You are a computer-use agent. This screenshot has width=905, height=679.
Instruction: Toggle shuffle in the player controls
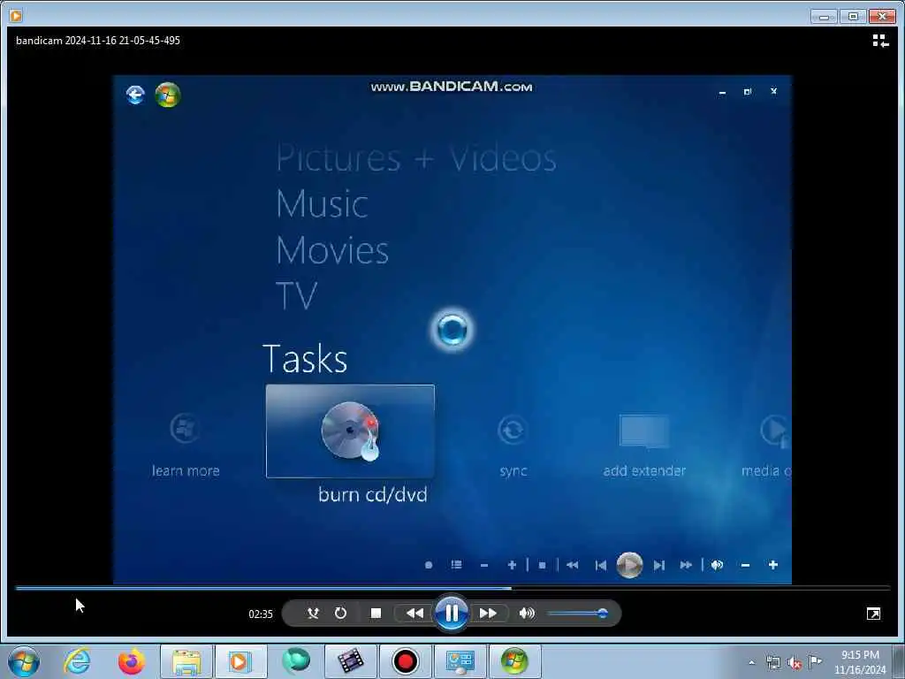[313, 614]
